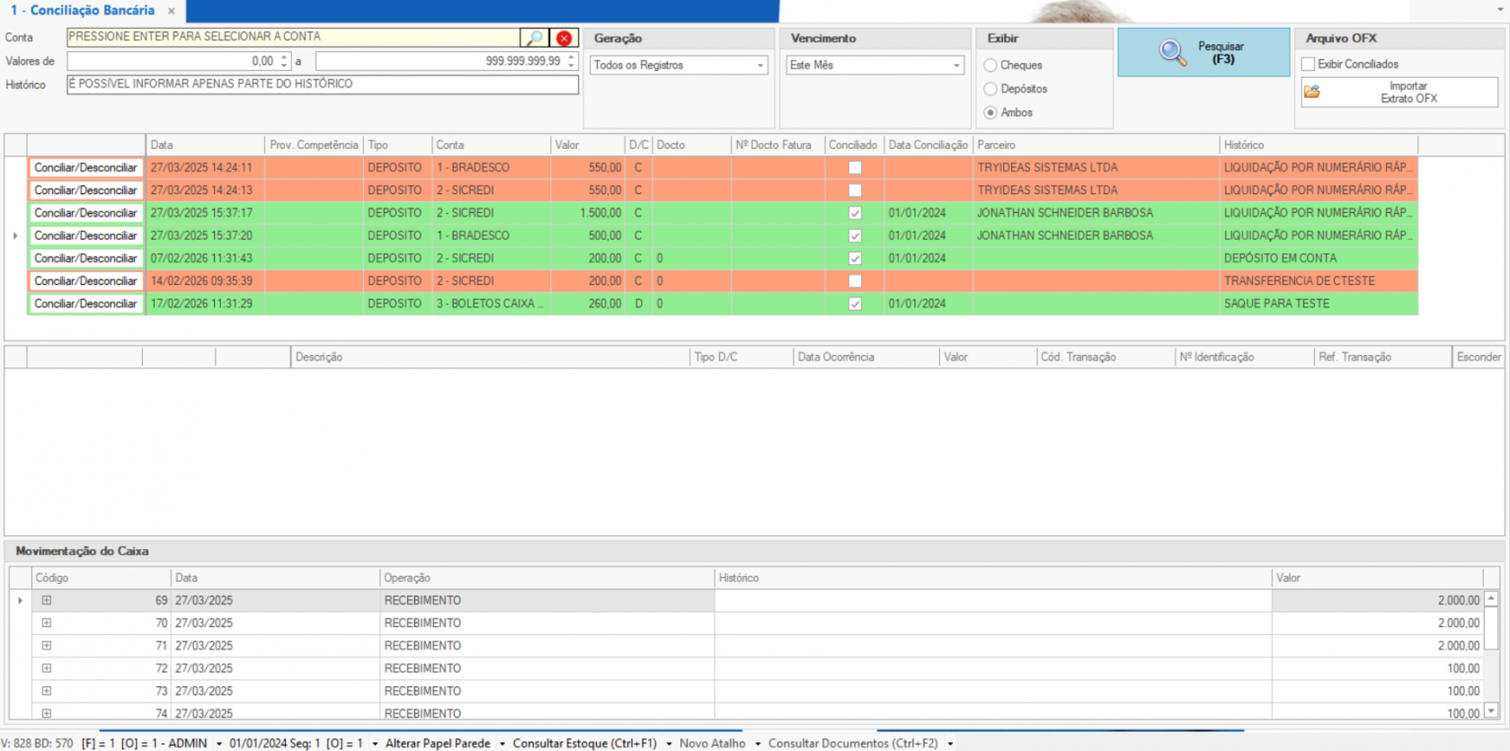
Task: Expand cash movement row with code 69
Action: [47, 600]
